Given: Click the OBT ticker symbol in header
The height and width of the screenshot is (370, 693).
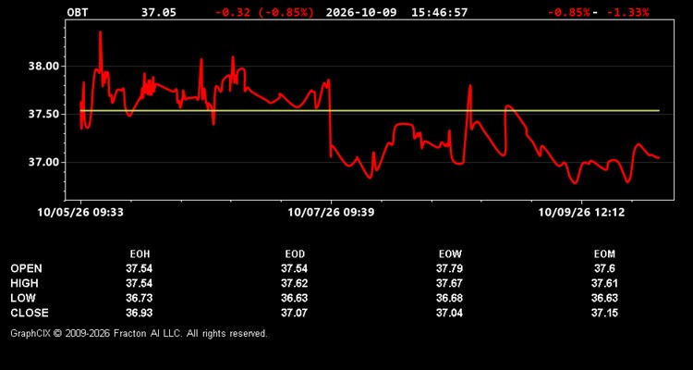Looking at the screenshot, I should point(78,12).
